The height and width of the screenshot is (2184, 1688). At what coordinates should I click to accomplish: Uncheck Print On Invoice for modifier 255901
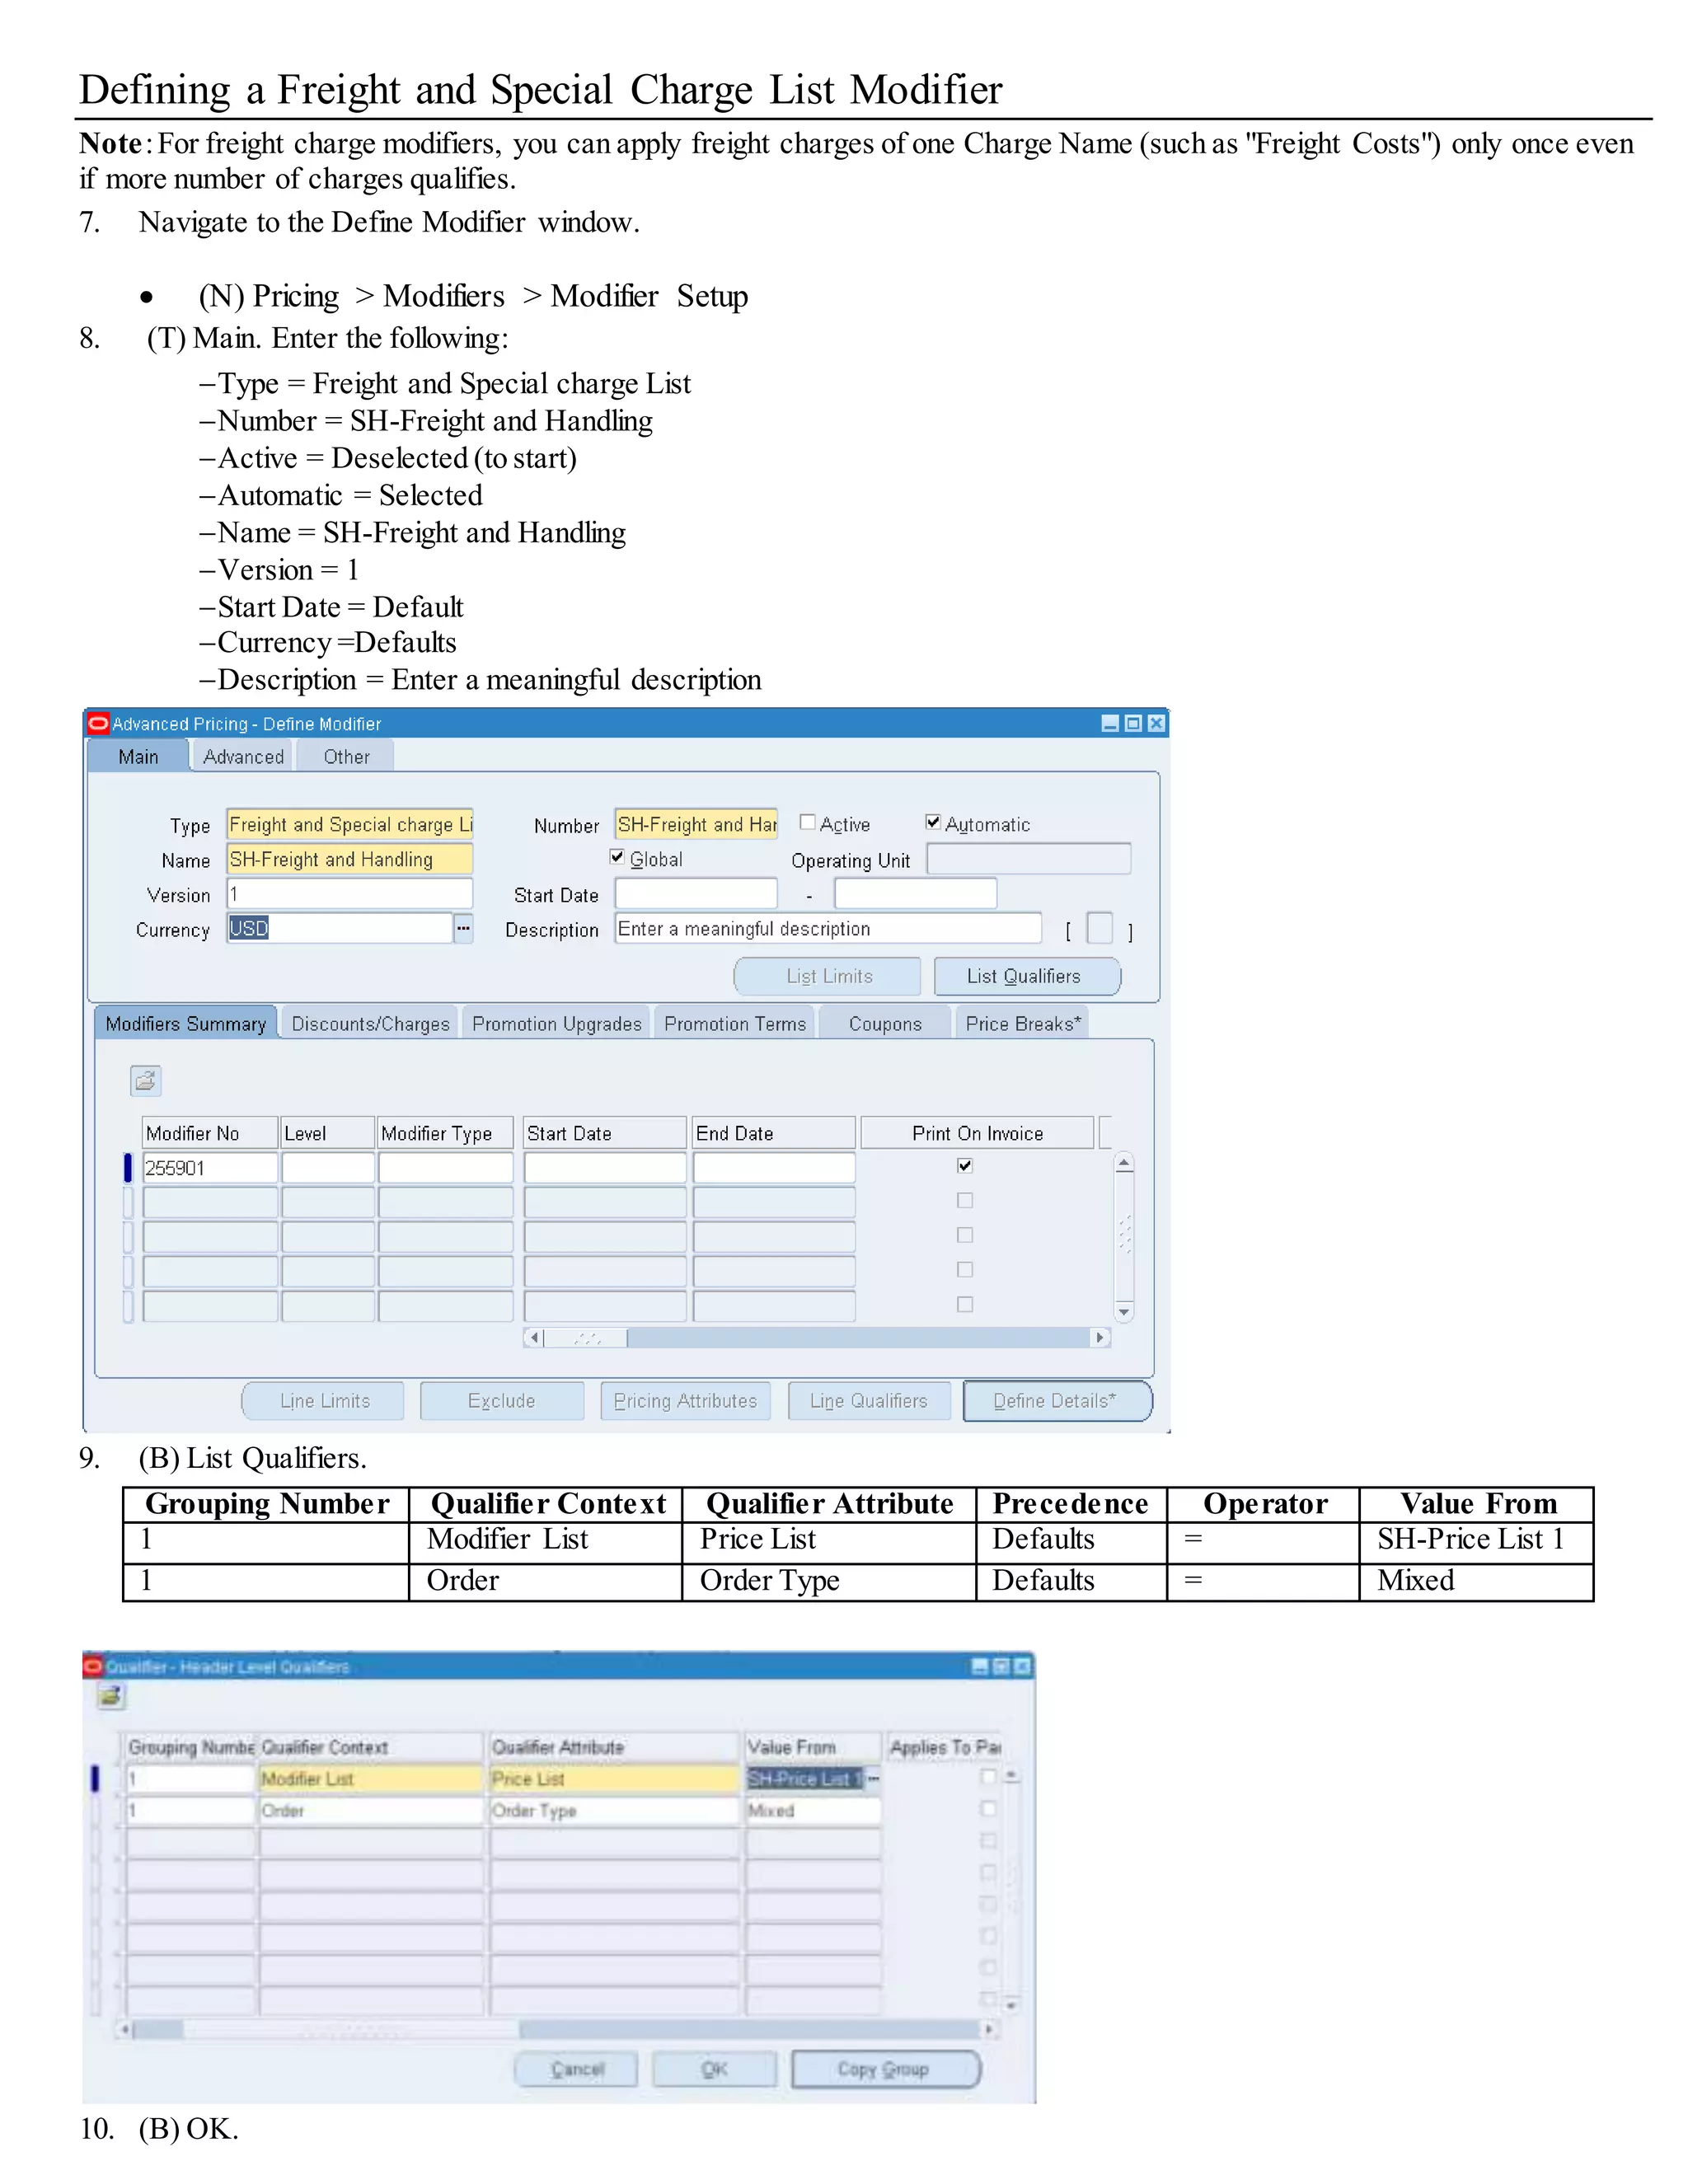click(965, 1166)
